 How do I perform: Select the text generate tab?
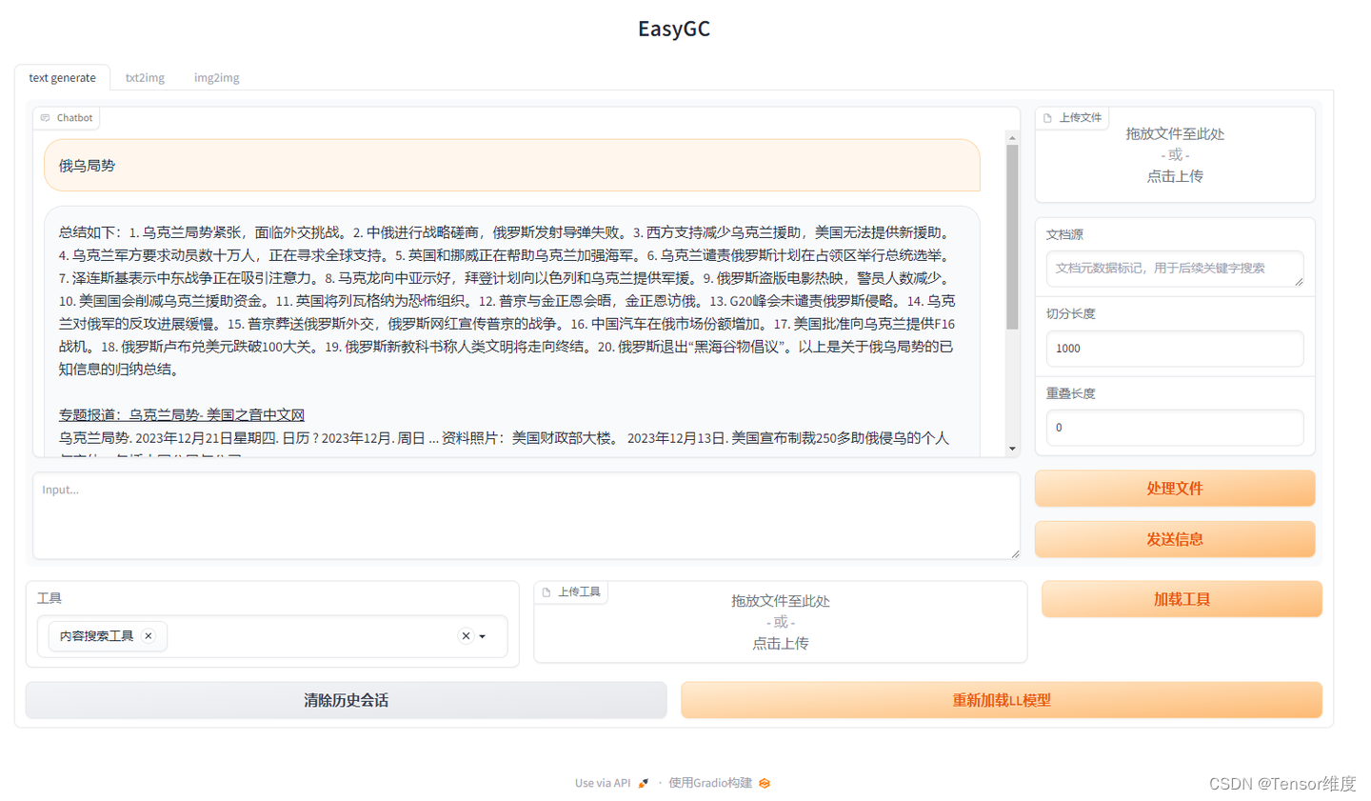(62, 77)
